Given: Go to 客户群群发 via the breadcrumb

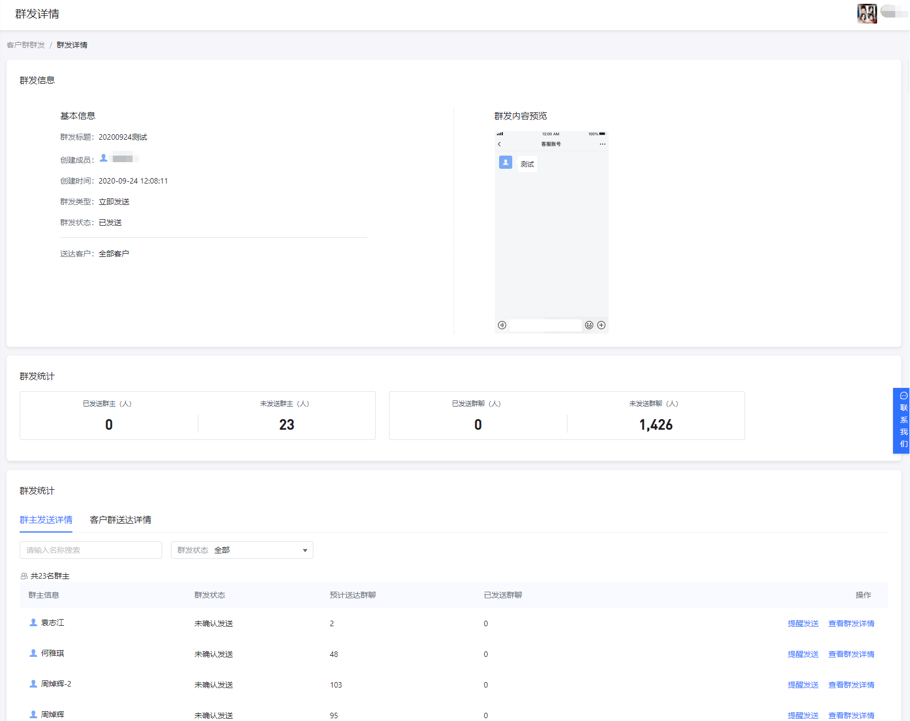Looking at the screenshot, I should pos(26,45).
